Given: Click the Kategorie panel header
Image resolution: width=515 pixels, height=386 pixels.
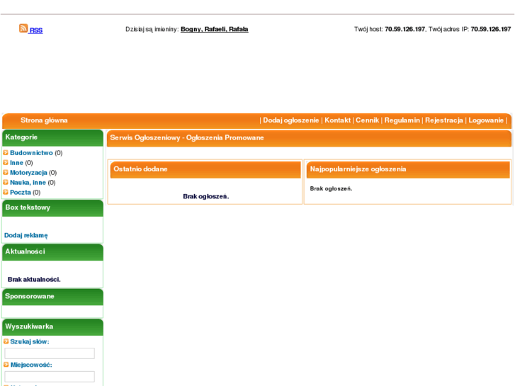Looking at the screenshot, I should pos(52,137).
